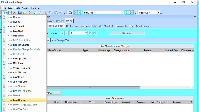Select New Receipt Line menu entry

24,59
